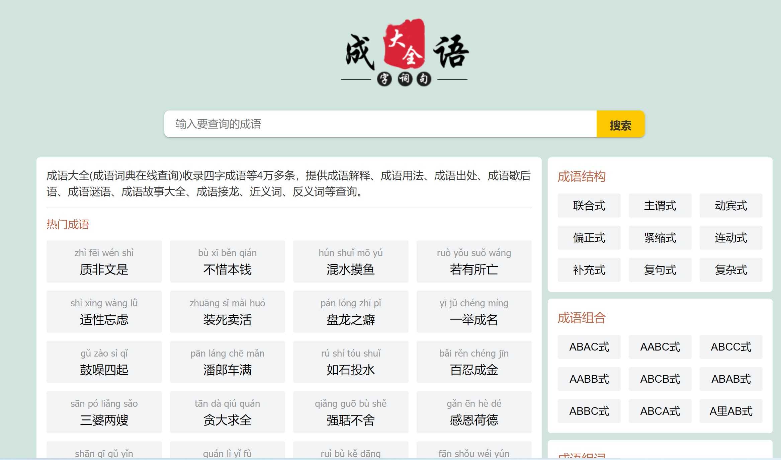Select the 复句式 structure filter
This screenshot has width=781, height=460.
click(660, 270)
